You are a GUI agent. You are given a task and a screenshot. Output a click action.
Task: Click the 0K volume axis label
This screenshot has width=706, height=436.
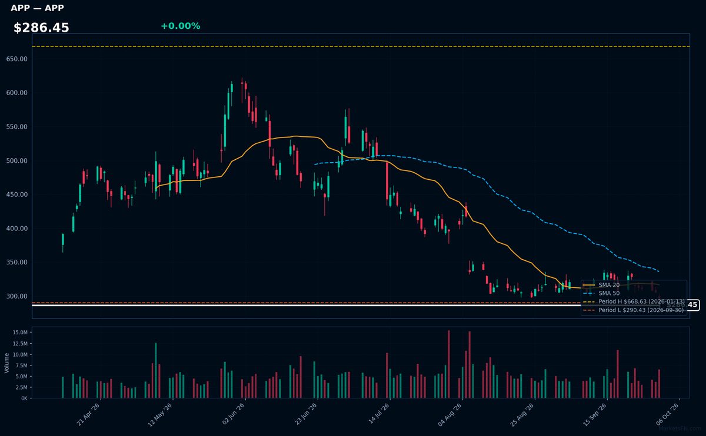(x=24, y=398)
